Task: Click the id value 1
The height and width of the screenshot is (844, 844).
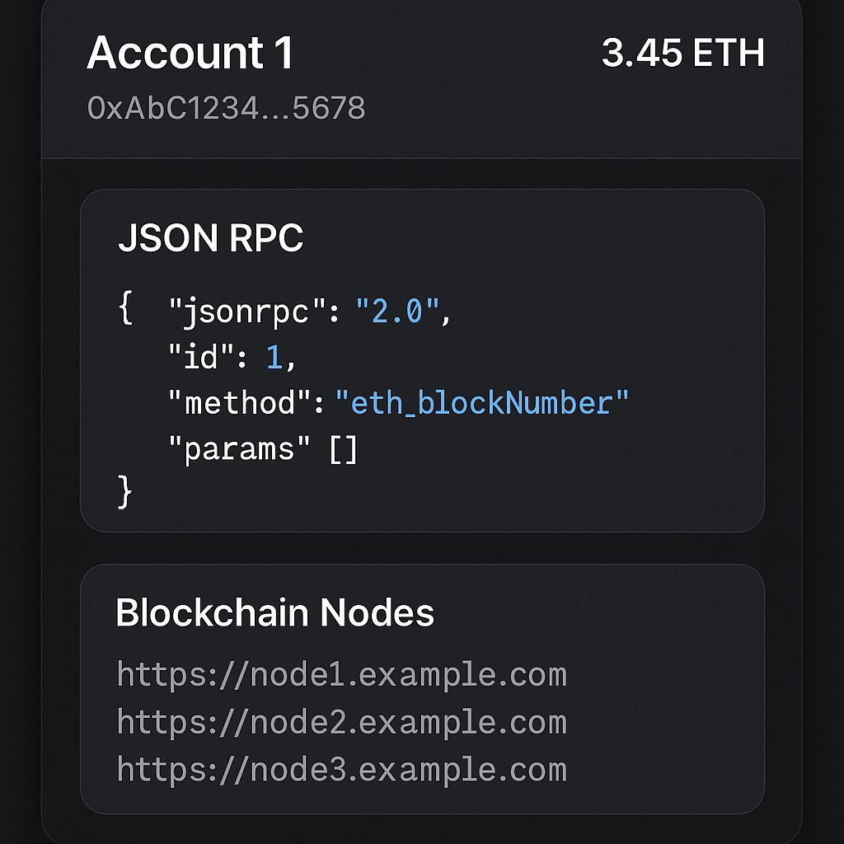Action: tap(274, 357)
